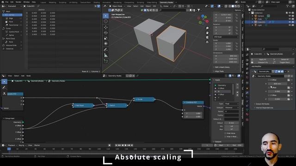The image size is (296, 166).
Task: Open the Edit menu
Action: click(12, 2)
